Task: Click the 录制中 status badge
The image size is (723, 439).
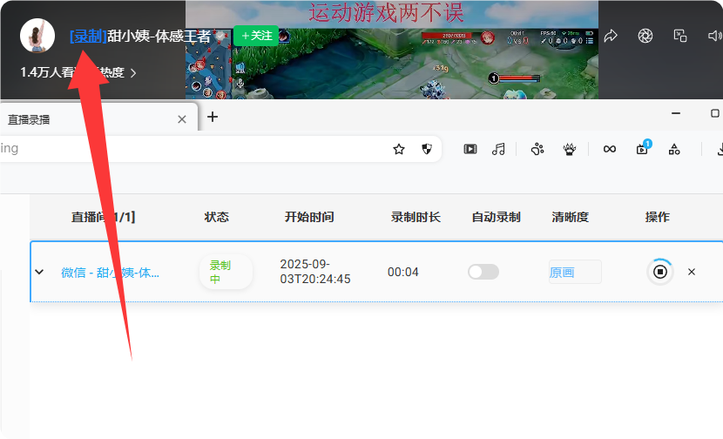Action: [226, 272]
